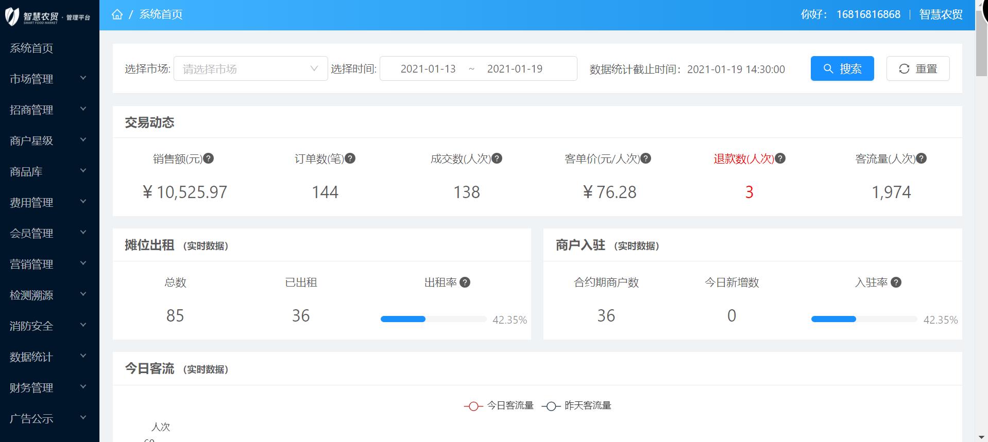The width and height of the screenshot is (988, 442).
Task: Click help icon beside 订单数(笔)
Action: pos(350,158)
